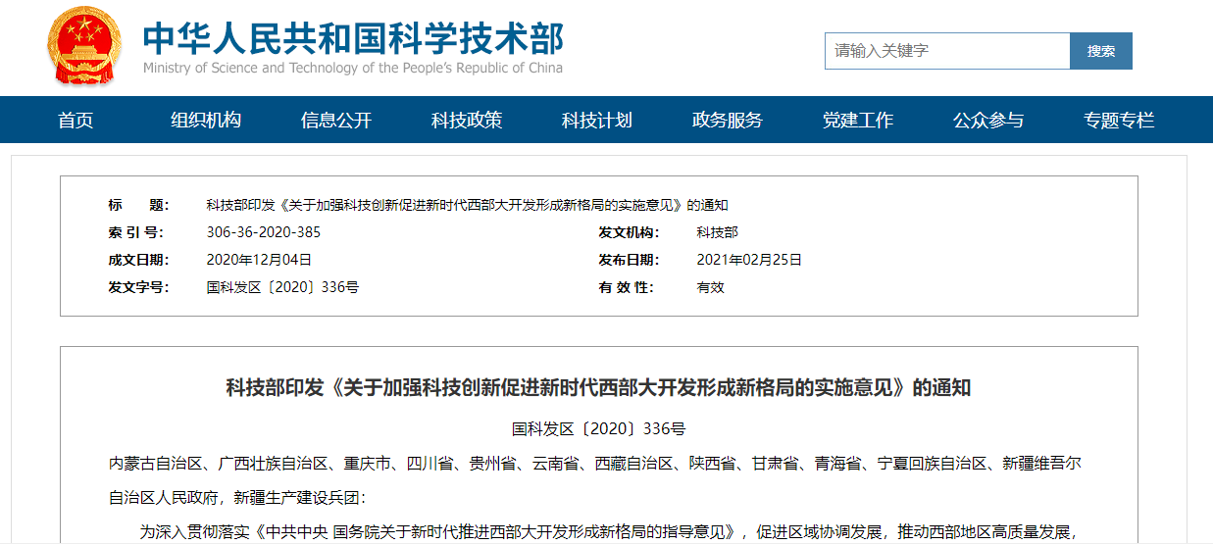Click the centered 国科发区〔2020〕336号 document number
This screenshot has height=545, width=1213.
[598, 429]
